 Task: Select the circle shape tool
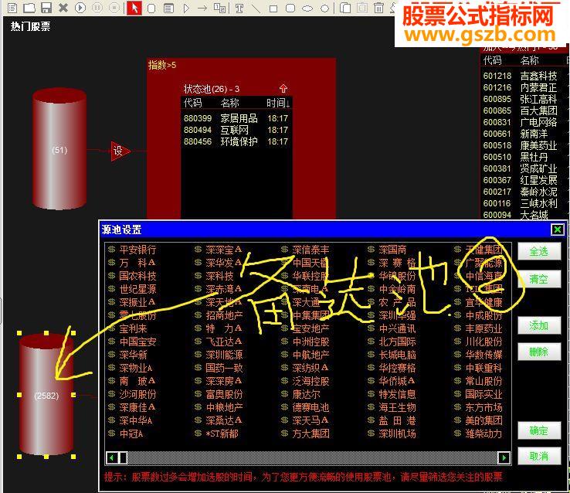tap(324, 8)
